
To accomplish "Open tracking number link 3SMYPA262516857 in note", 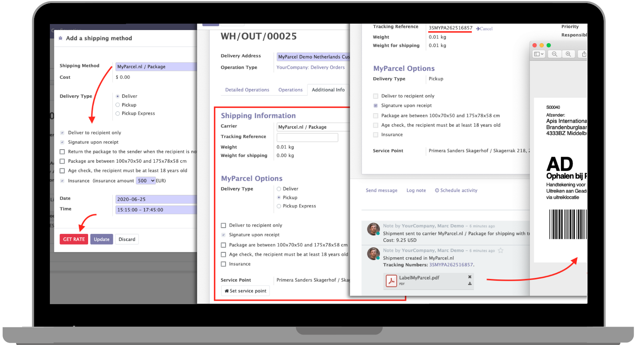I will [451, 265].
